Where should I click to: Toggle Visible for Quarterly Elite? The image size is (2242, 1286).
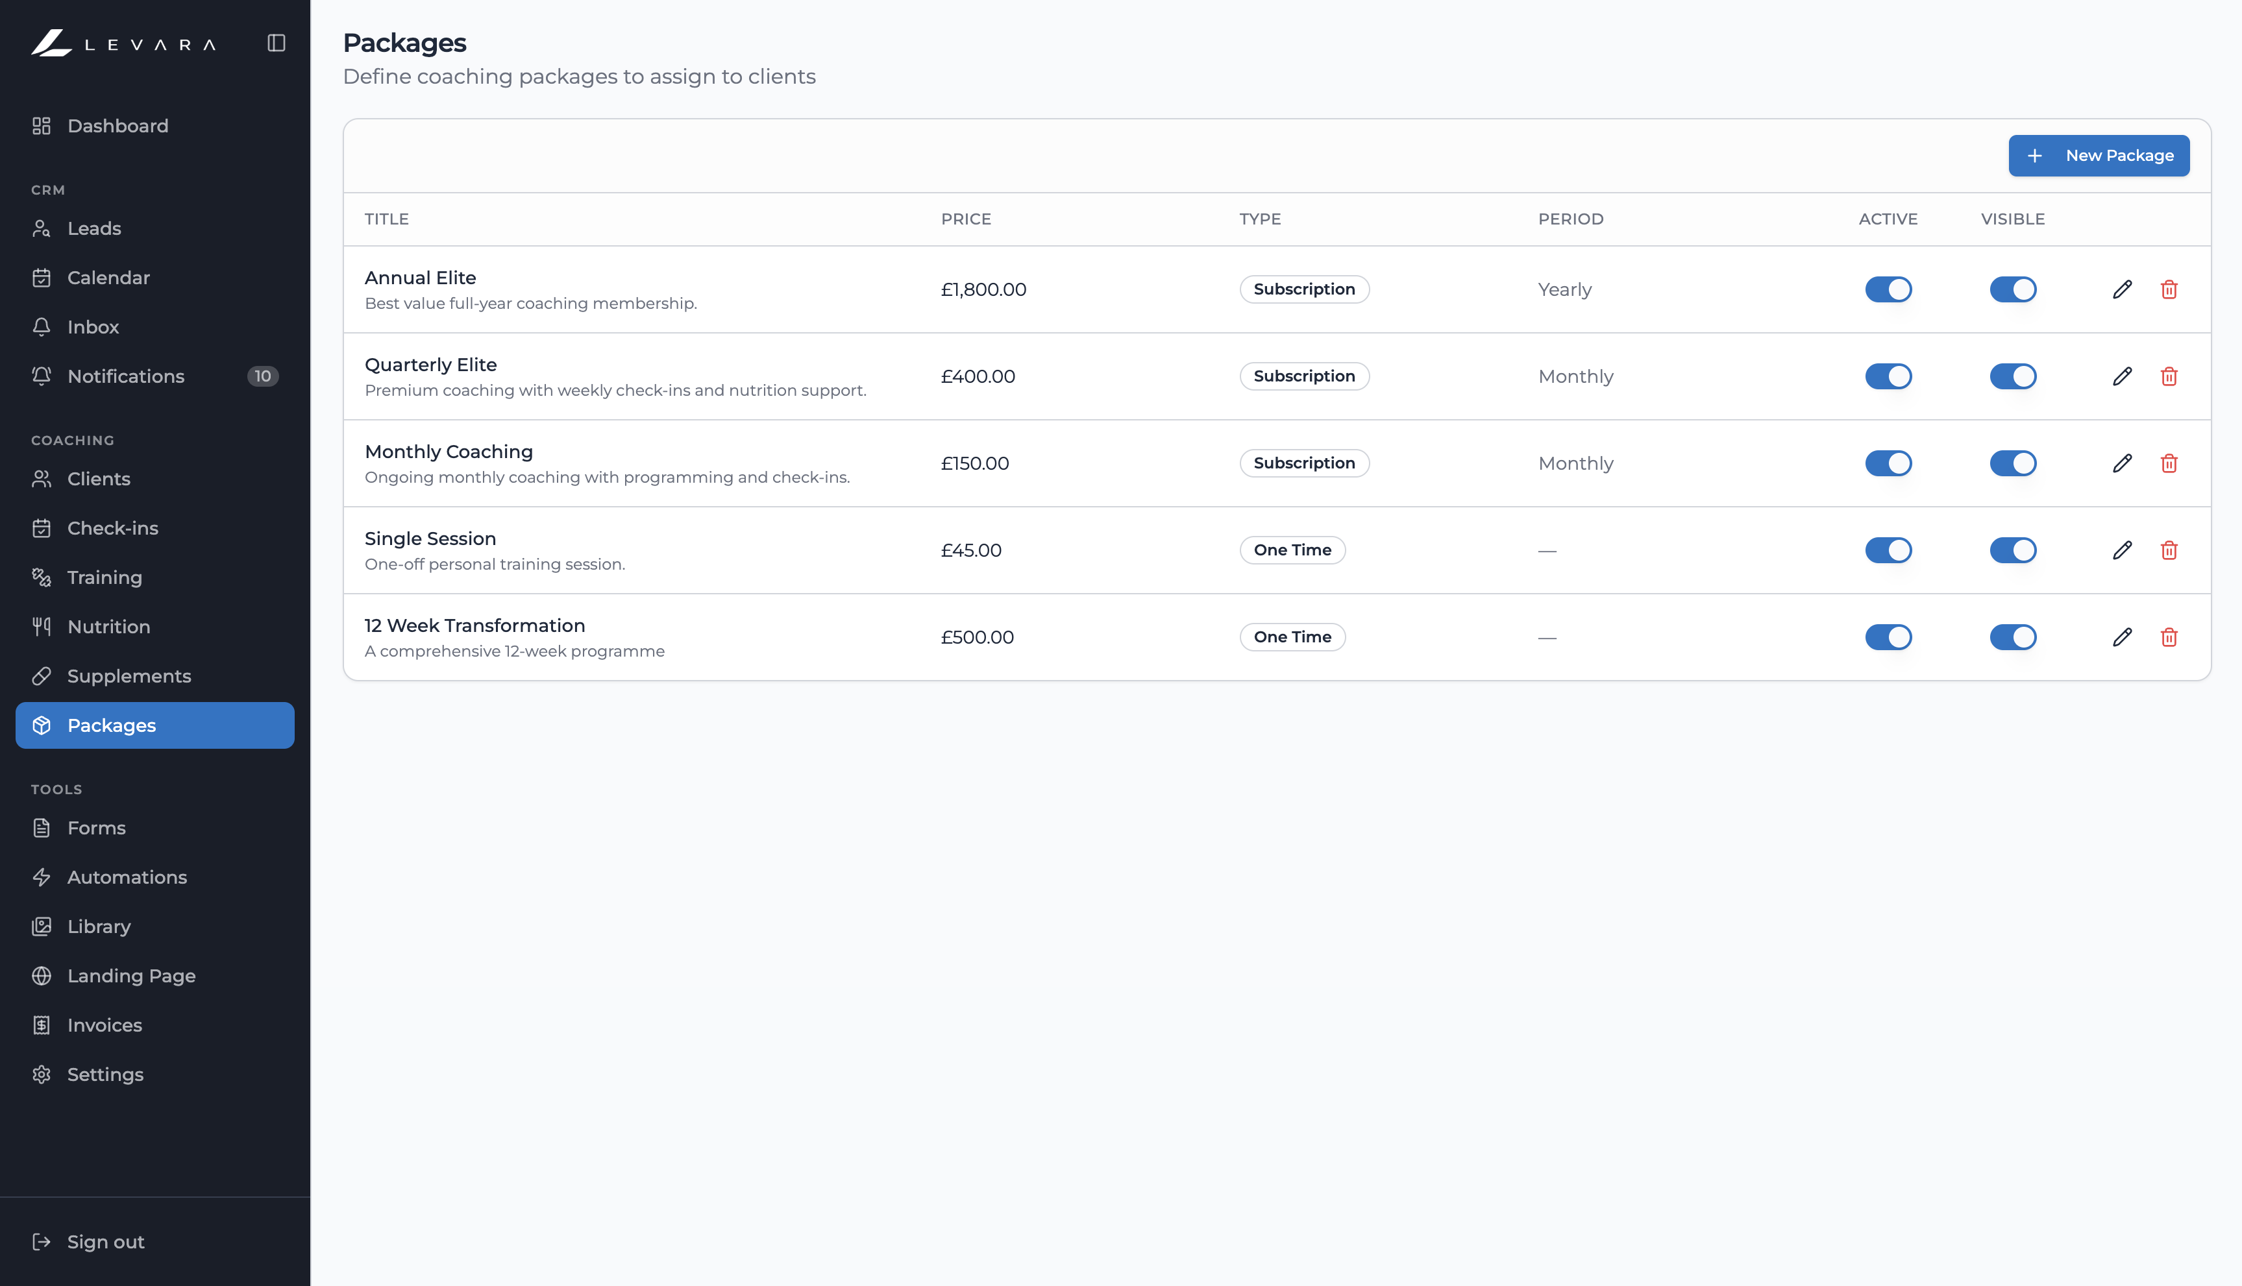tap(2012, 376)
